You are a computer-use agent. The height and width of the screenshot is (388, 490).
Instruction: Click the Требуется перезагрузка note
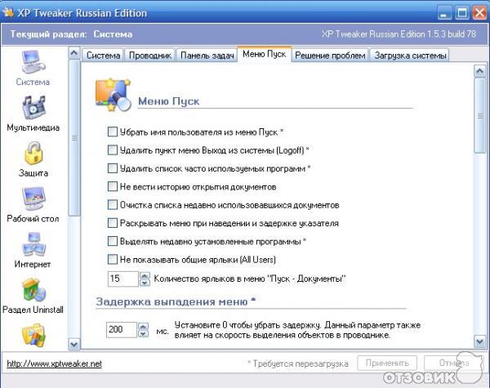pos(298,363)
